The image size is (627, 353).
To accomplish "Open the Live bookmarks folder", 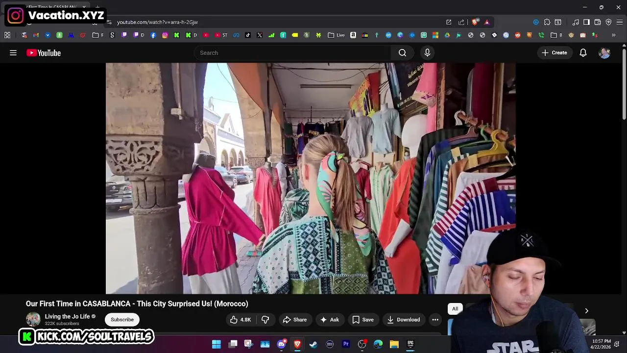I will coord(336,35).
